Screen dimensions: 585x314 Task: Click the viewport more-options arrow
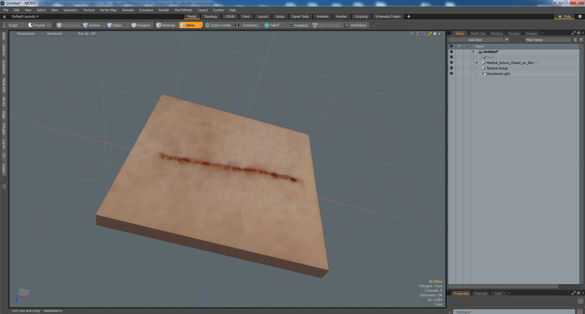coord(440,34)
